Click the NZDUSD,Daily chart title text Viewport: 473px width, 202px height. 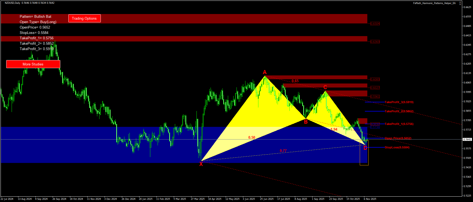[12, 3]
